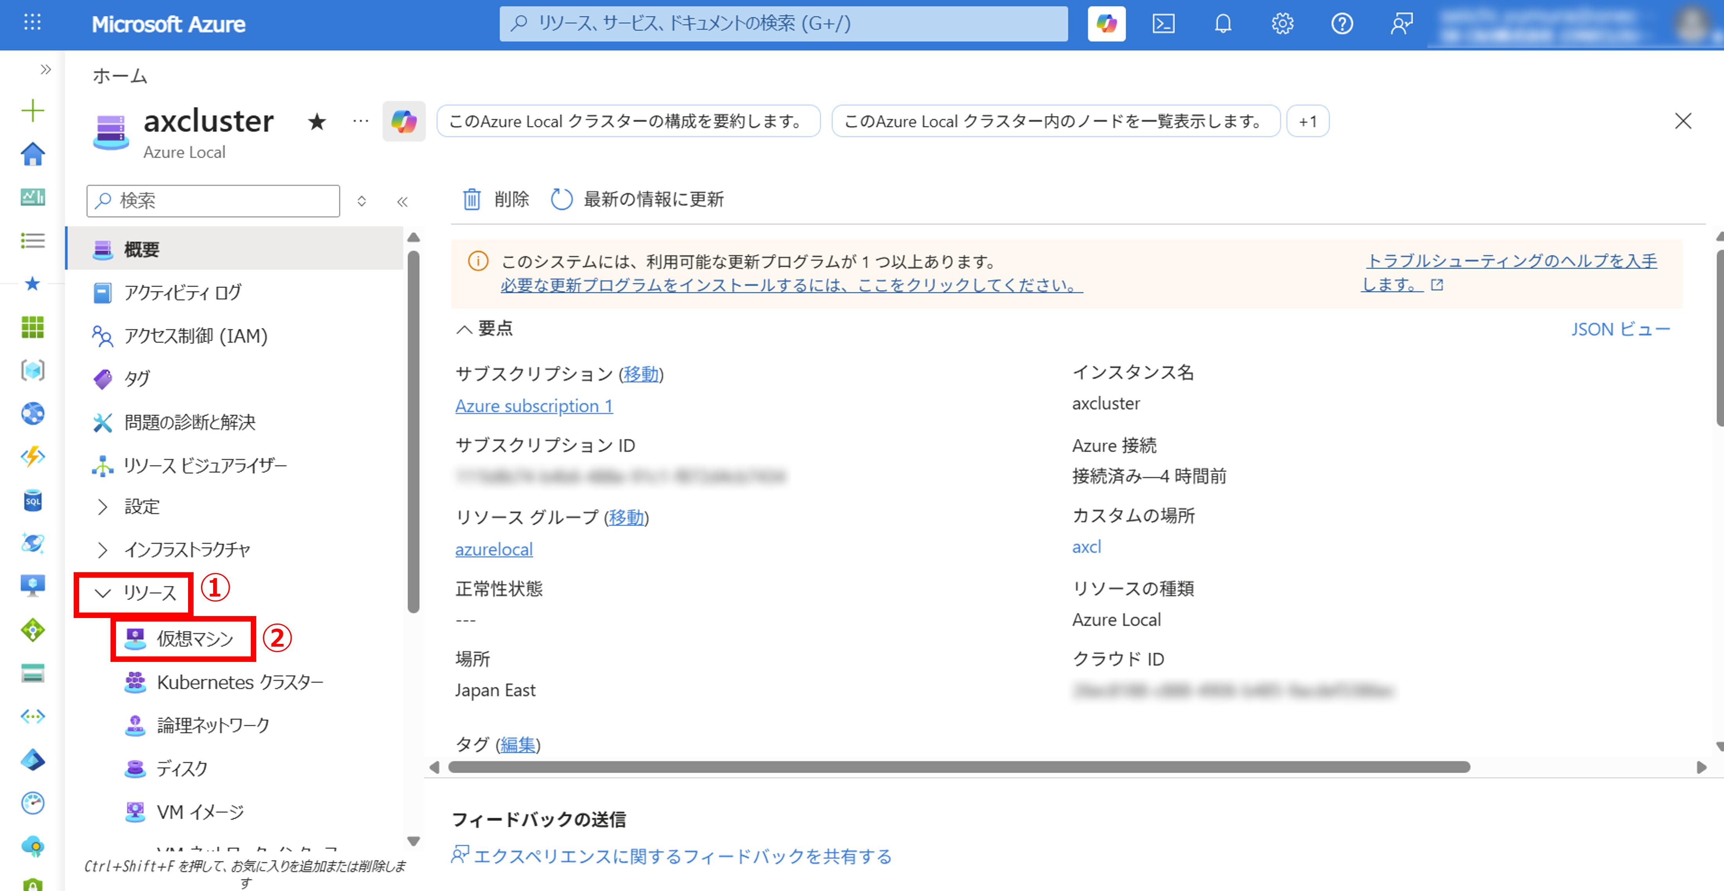The height and width of the screenshot is (891, 1724).
Task: Open Function App lightning bolt icon
Action: pyautogui.click(x=33, y=457)
